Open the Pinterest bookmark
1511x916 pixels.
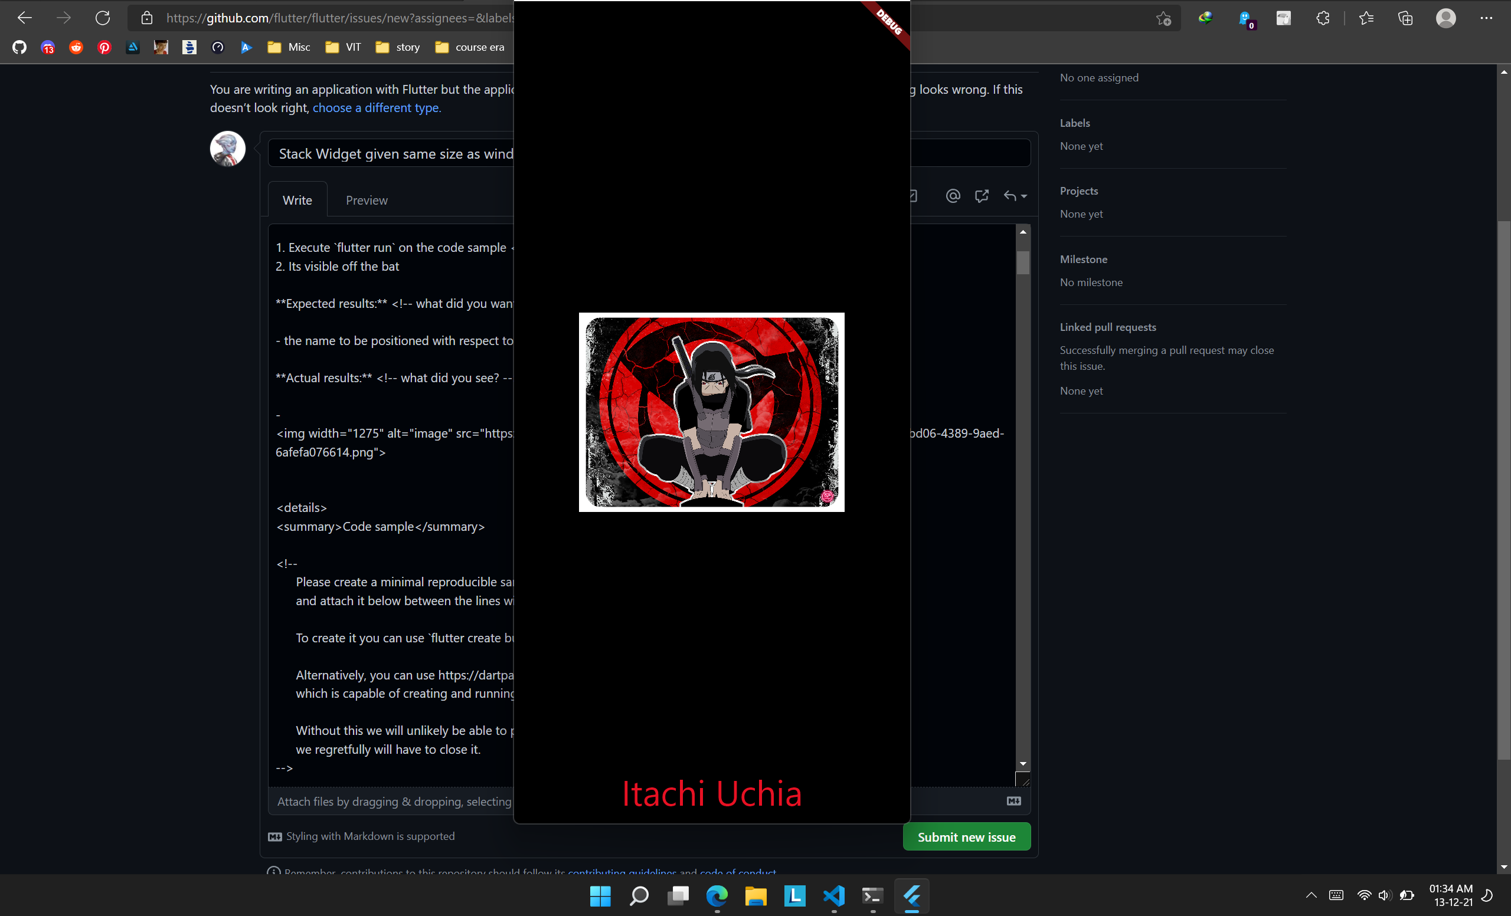click(x=104, y=47)
